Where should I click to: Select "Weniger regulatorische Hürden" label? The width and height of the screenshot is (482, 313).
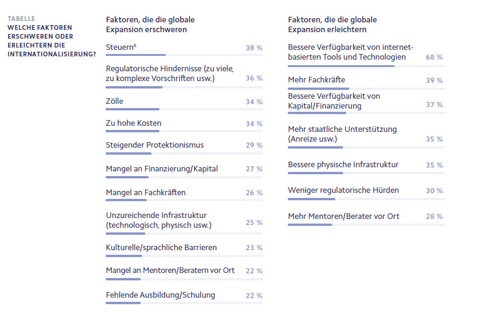343,190
